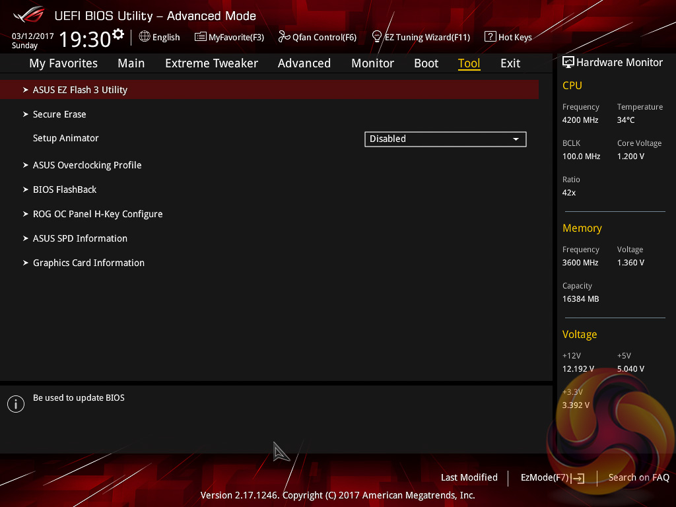Click the CPU Temperature value 34°C
The width and height of the screenshot is (676, 507).
[x=626, y=120]
